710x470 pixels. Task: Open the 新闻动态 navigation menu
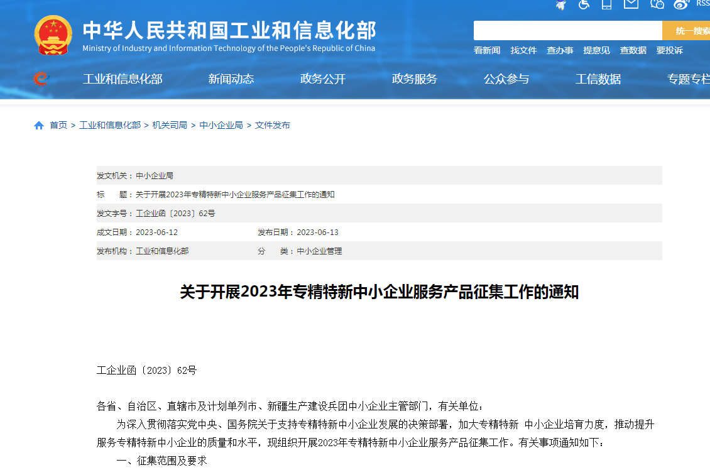click(231, 79)
